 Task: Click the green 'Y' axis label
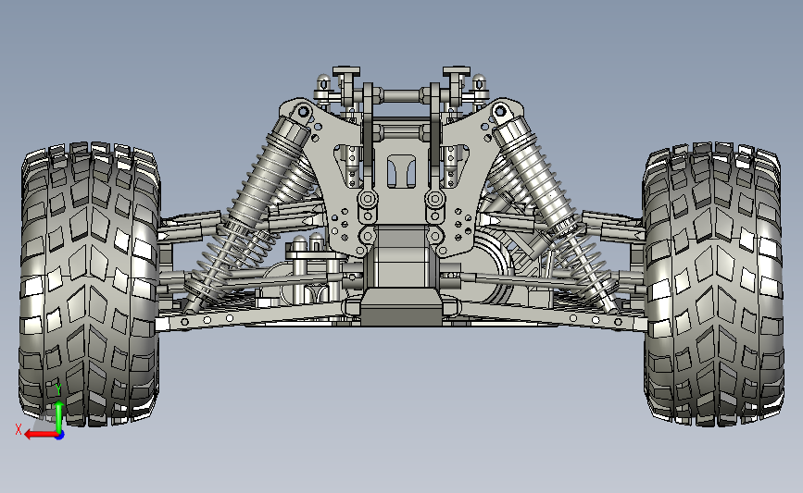(x=58, y=389)
